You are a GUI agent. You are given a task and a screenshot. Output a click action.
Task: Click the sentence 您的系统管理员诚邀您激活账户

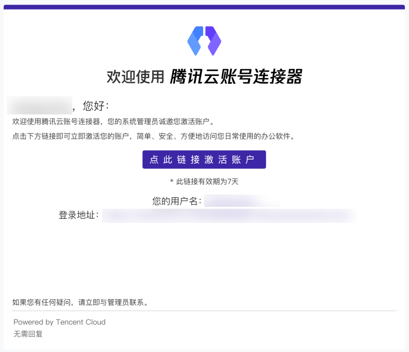161,122
